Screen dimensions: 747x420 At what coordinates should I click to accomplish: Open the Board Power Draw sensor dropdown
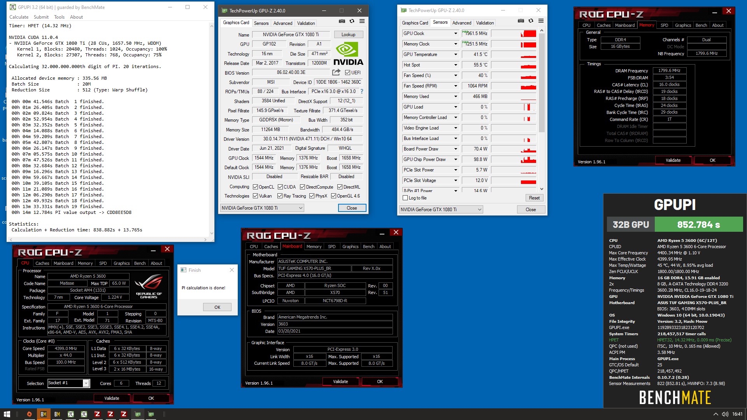pos(456,149)
